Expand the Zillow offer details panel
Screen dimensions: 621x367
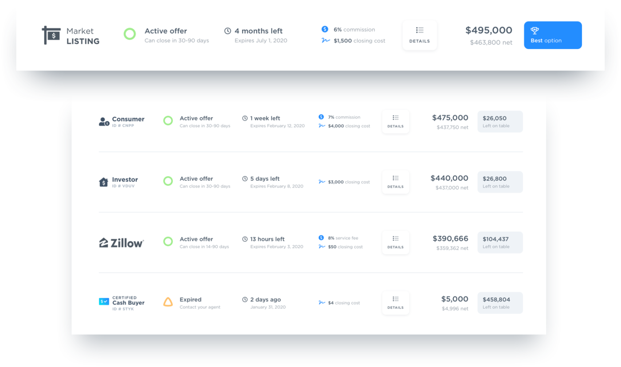coord(395,242)
